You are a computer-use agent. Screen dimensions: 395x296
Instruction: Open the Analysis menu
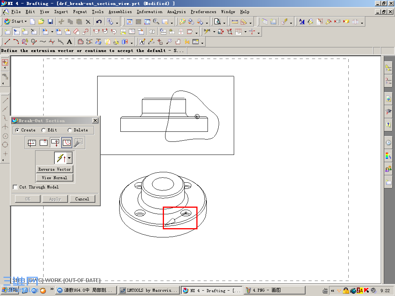(176, 12)
